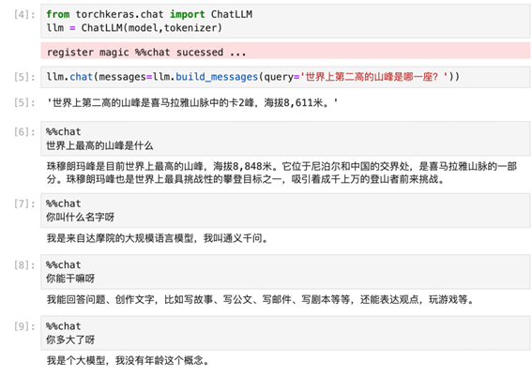Click the cell asking 世界上最高的山峰是什么
532x377 pixels.
tap(285, 139)
